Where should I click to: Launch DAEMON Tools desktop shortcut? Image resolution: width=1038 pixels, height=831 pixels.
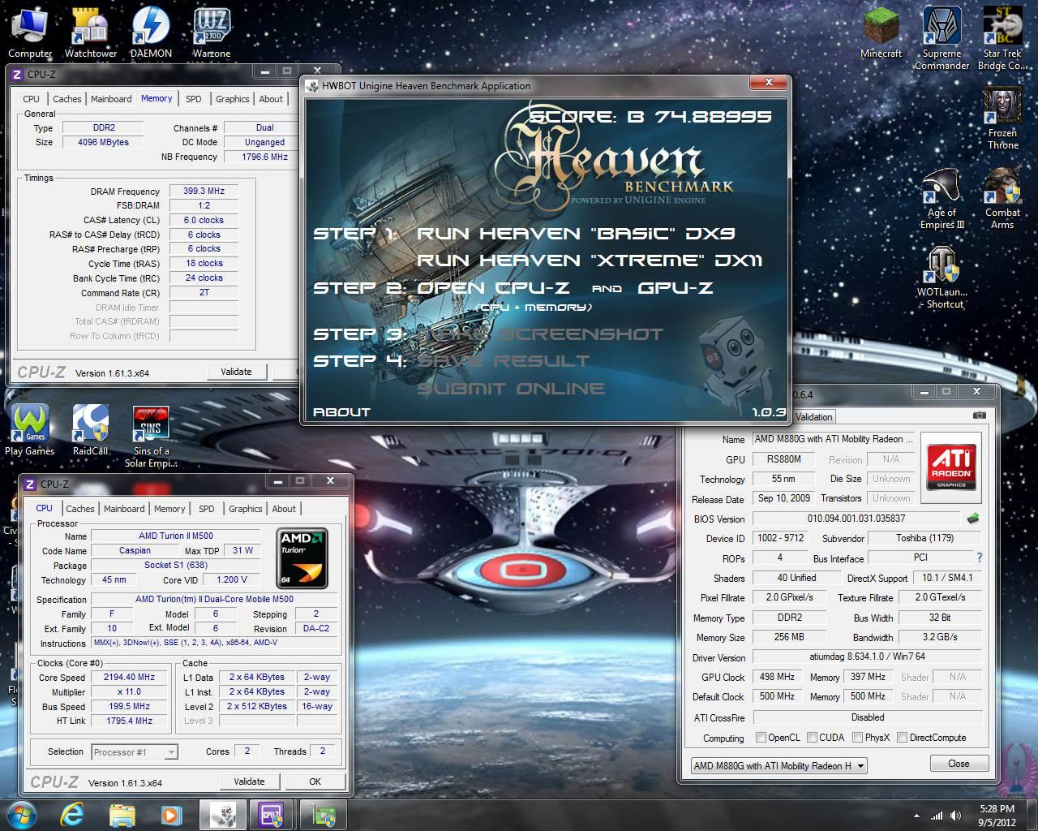point(151,32)
